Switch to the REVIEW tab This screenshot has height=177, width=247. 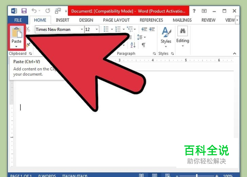click(x=208, y=20)
